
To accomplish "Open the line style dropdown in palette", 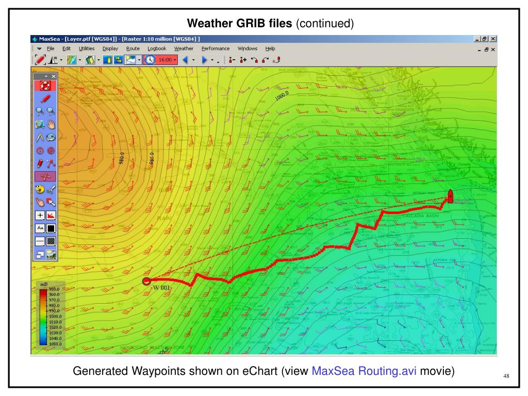I will click(40, 241).
